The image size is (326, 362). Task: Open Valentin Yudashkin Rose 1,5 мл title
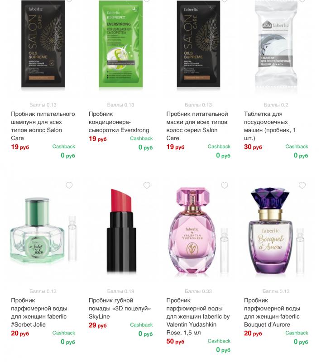[198, 316]
